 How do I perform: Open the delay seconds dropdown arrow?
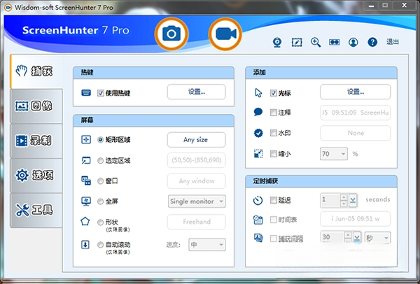tap(353, 200)
